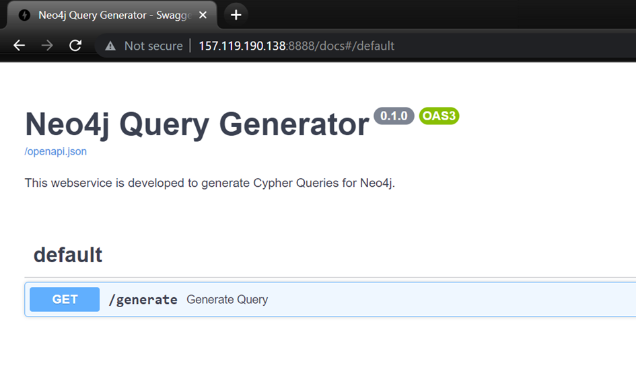Expand the /generate endpoint row
The image size is (636, 367).
click(x=330, y=299)
